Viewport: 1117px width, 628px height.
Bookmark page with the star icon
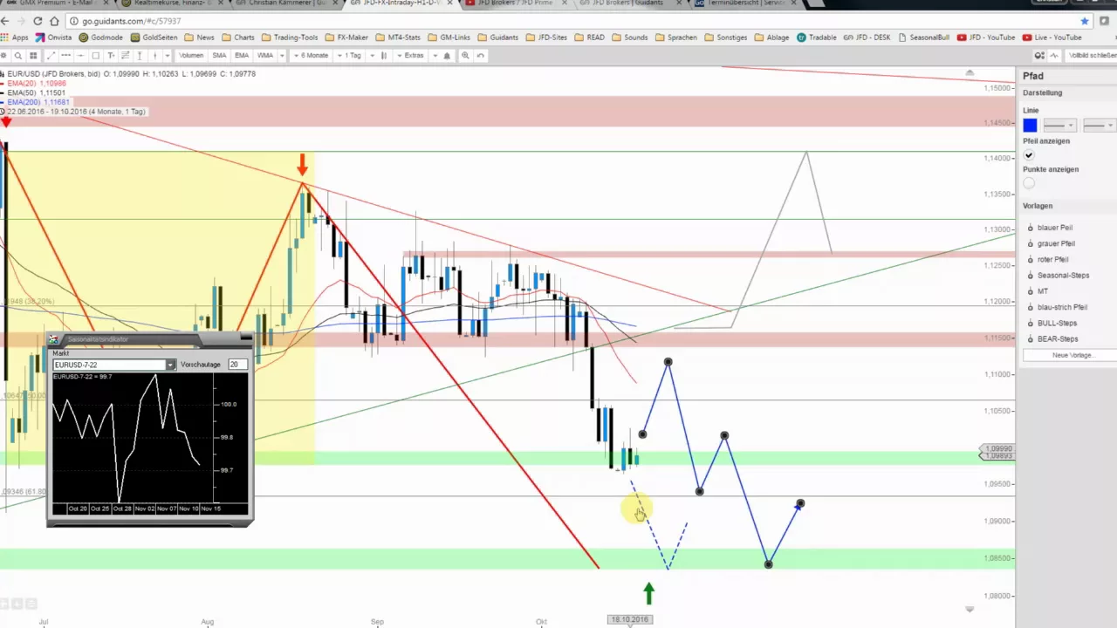point(1085,21)
